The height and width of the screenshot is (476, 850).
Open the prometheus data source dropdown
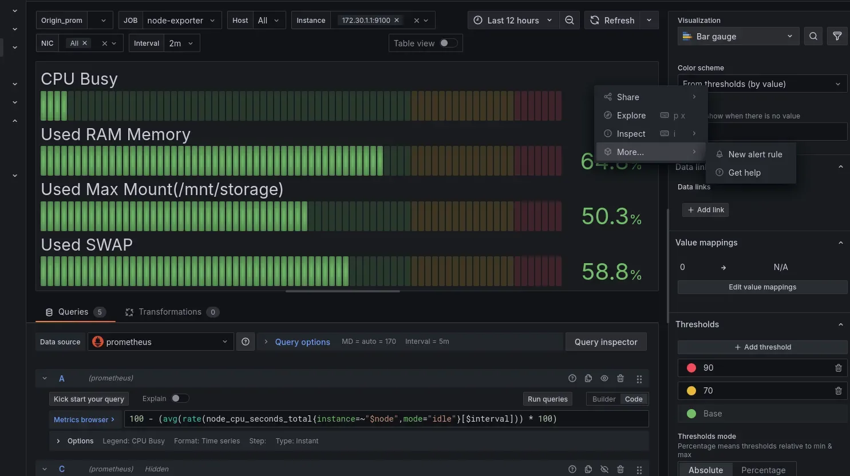160,342
